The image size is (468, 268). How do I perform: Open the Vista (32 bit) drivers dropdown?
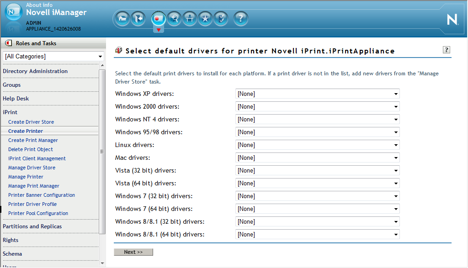click(317, 171)
